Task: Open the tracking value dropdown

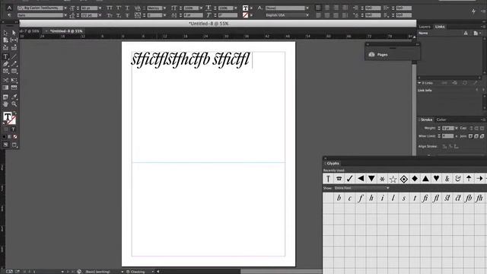Action: [x=164, y=15]
